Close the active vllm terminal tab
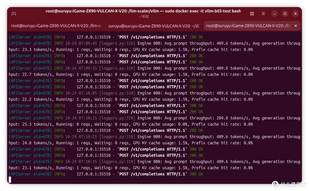Image resolution: width=309 pixels, height=191 pixels. [296, 26]
